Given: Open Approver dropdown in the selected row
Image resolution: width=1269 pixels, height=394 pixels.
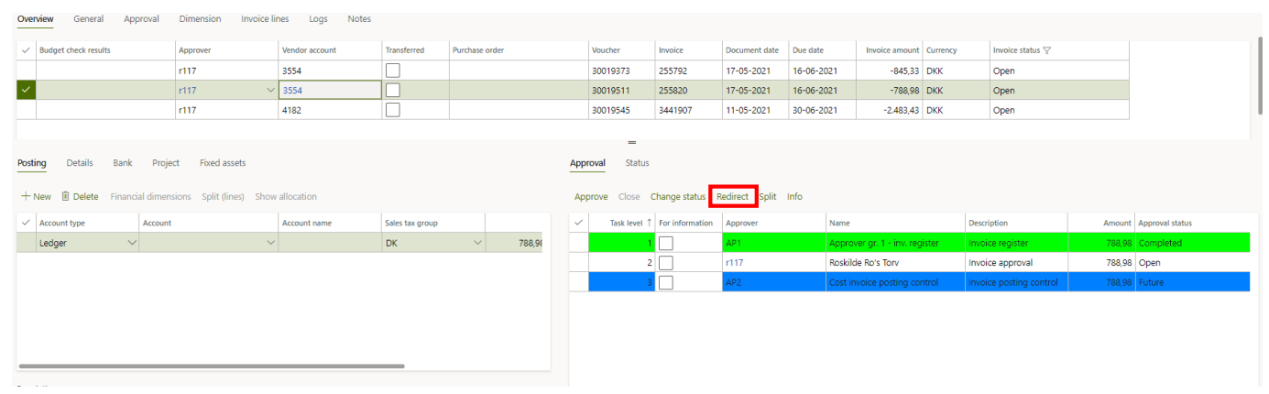Looking at the screenshot, I should (x=269, y=90).
